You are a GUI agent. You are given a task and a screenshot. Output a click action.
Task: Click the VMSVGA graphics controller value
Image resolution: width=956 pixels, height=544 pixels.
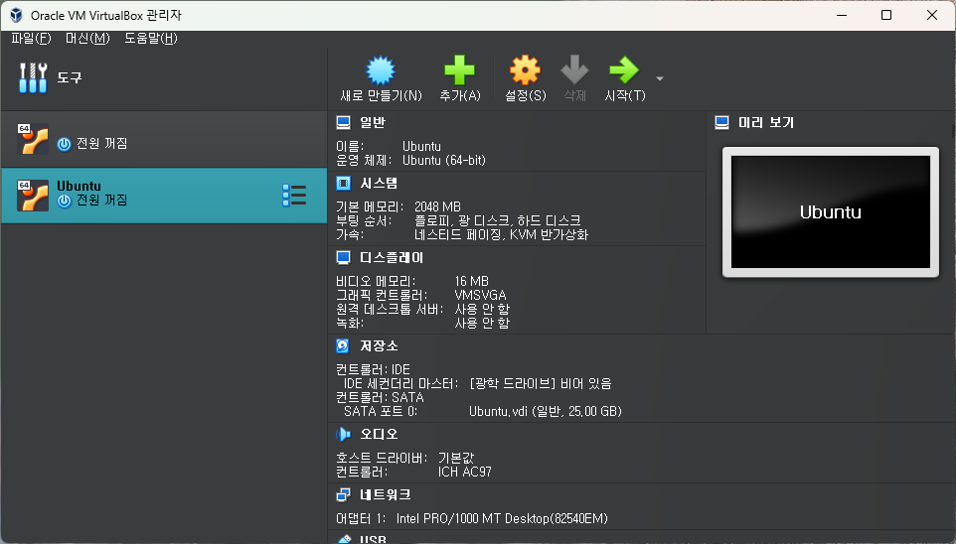(x=480, y=295)
